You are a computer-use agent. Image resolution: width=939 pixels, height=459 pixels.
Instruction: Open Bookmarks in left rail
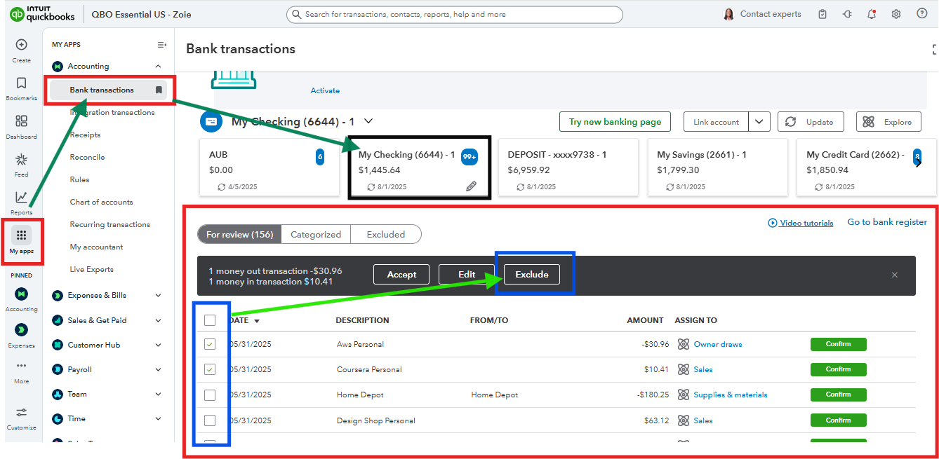click(21, 83)
